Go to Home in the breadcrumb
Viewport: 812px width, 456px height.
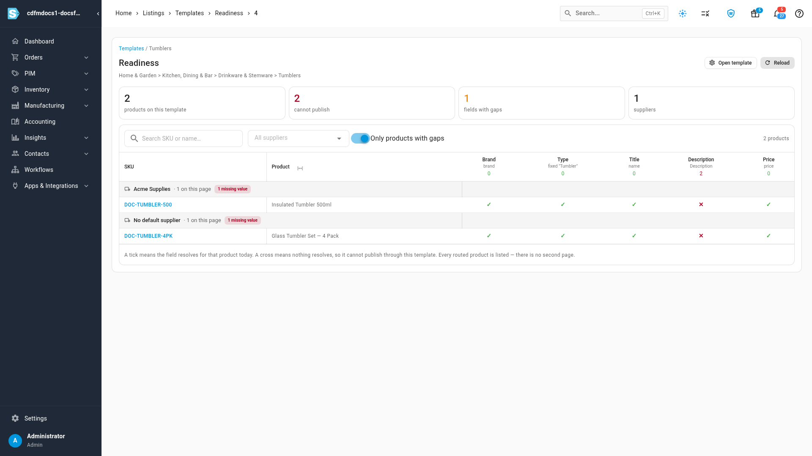123,14
